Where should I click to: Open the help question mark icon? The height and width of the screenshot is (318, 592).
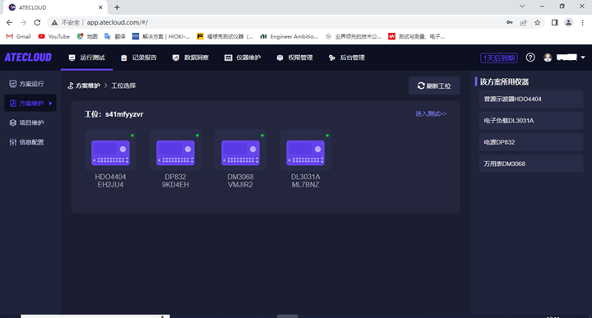[x=530, y=58]
